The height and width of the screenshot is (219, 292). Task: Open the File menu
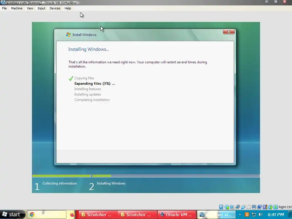pos(4,8)
